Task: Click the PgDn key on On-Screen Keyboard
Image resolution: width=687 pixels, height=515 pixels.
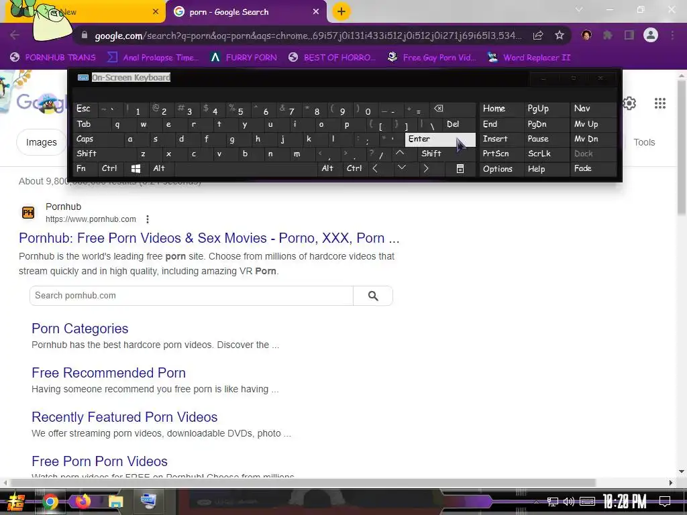Action: [546, 124]
